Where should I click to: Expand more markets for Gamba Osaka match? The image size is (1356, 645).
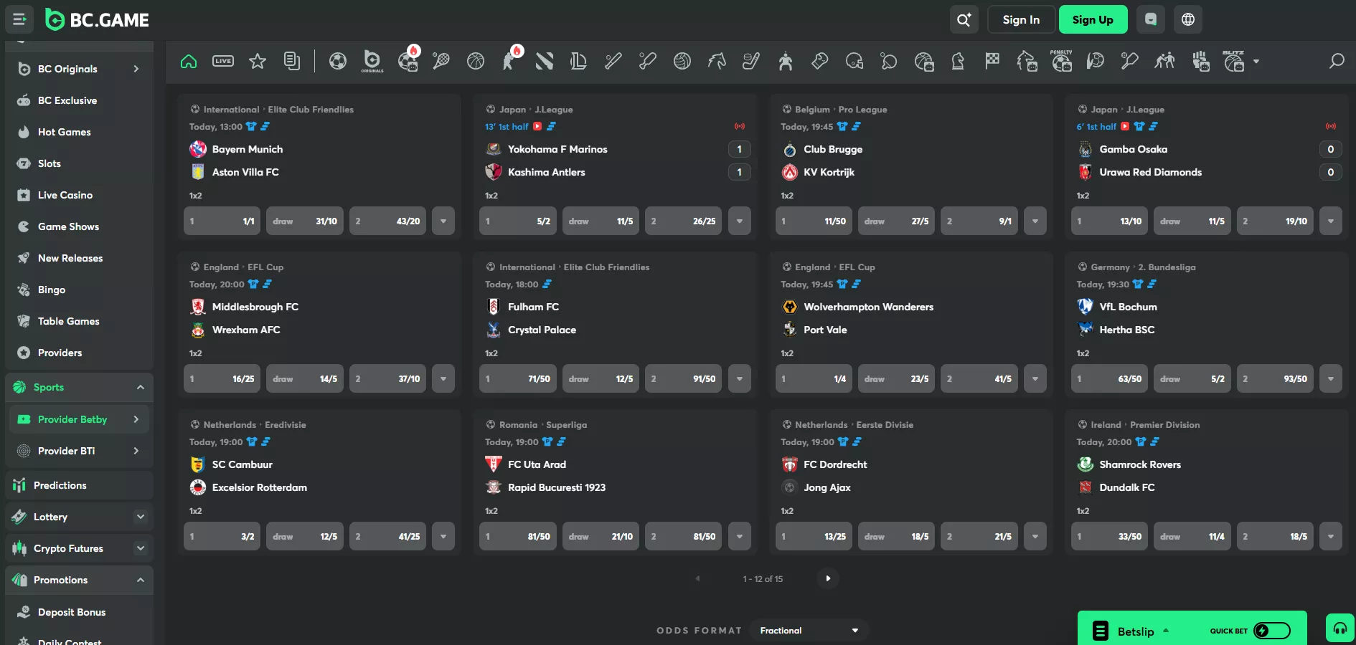(1331, 221)
